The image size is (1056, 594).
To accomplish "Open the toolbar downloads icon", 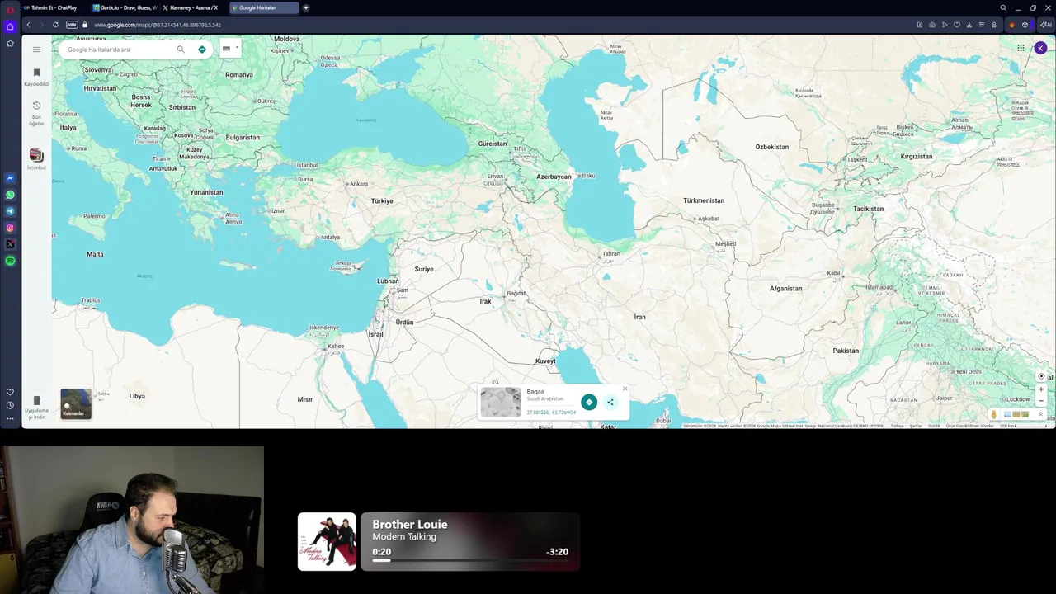I will click(969, 25).
